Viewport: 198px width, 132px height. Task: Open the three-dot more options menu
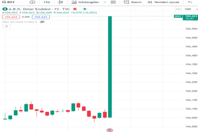pyautogui.click(x=179, y=9)
